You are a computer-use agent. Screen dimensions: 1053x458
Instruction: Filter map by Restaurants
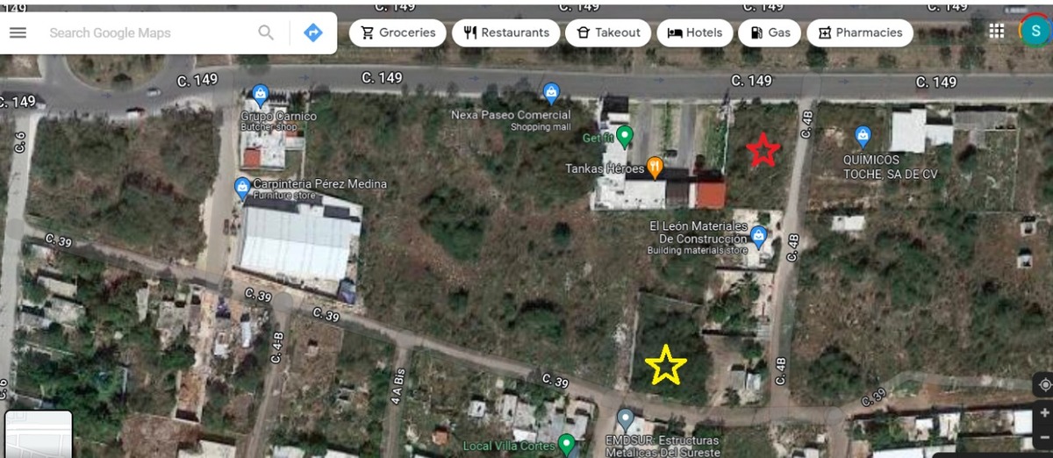click(506, 32)
